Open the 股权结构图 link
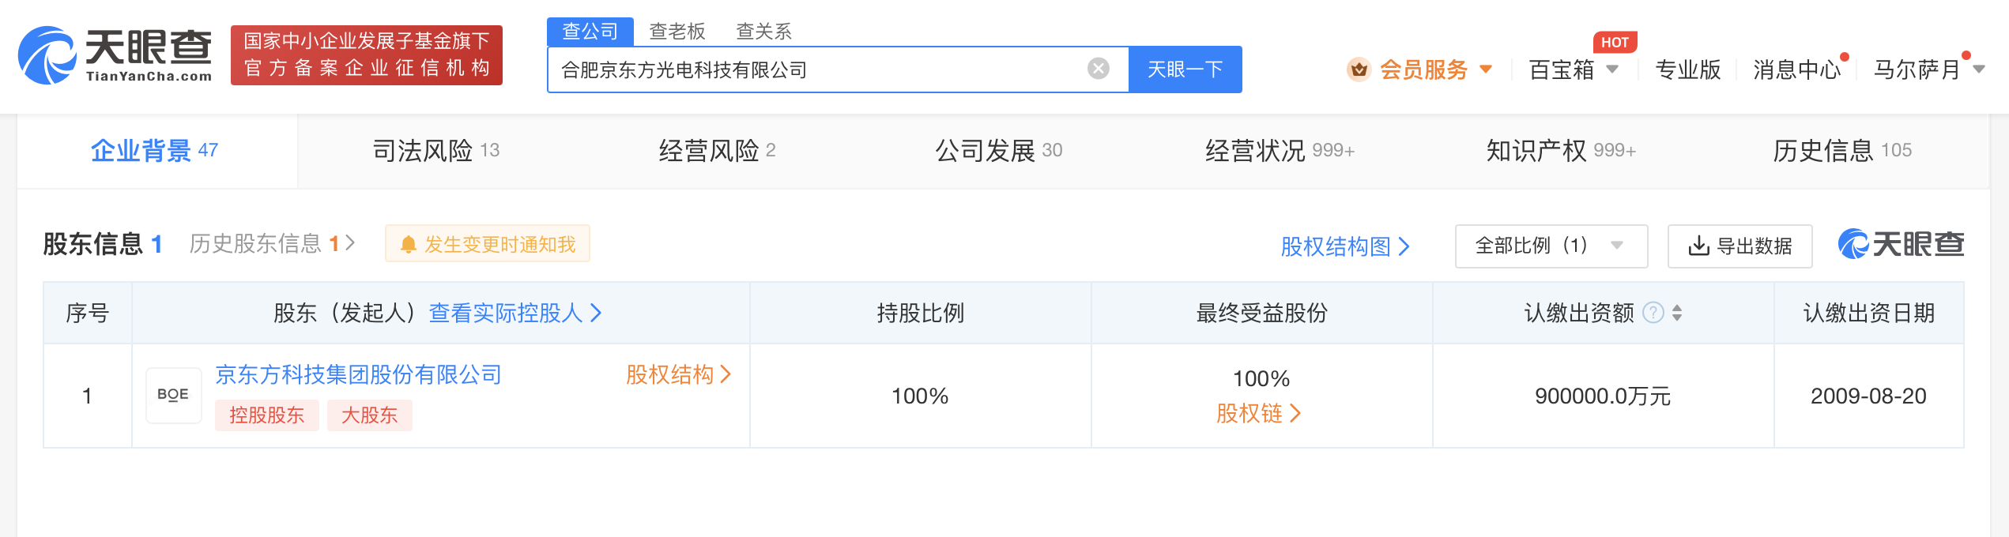2009x537 pixels. coord(1344,246)
